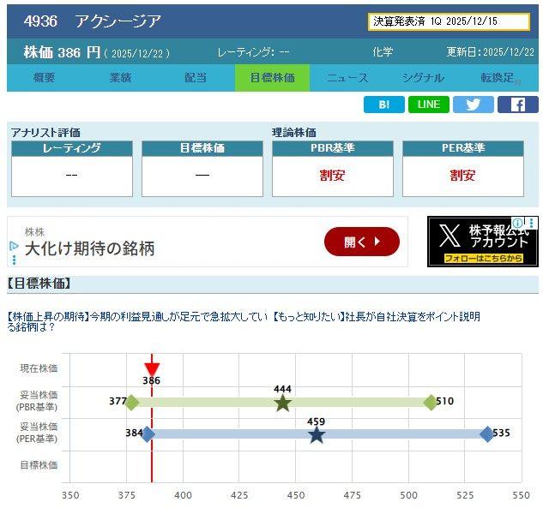Image resolution: width=543 pixels, height=508 pixels.
Task: Click the アナリスト評価 section label
Action: pyautogui.click(x=45, y=133)
